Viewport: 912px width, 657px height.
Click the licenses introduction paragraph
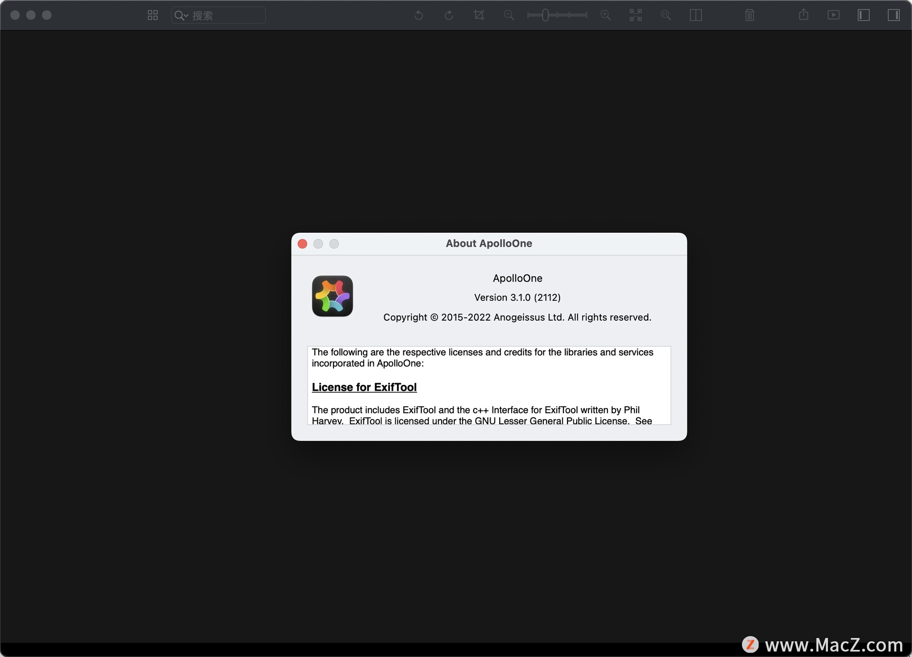coord(483,358)
